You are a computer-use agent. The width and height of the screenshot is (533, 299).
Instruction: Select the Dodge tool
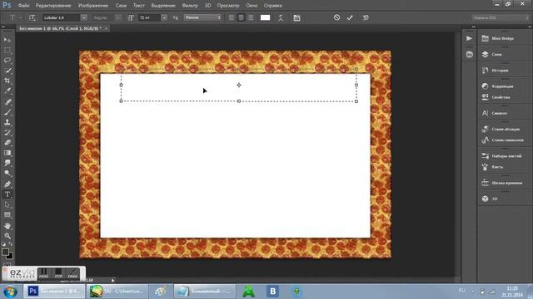pyautogui.click(x=7, y=174)
